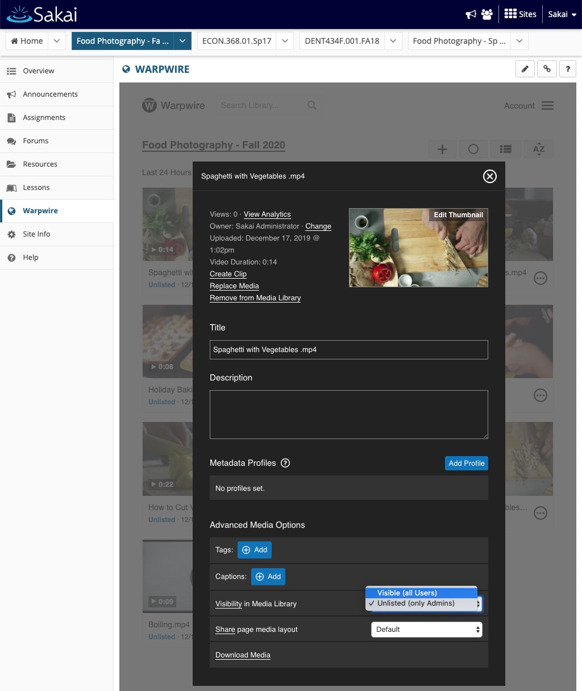
Task: Click the Title input field
Action: pos(349,350)
